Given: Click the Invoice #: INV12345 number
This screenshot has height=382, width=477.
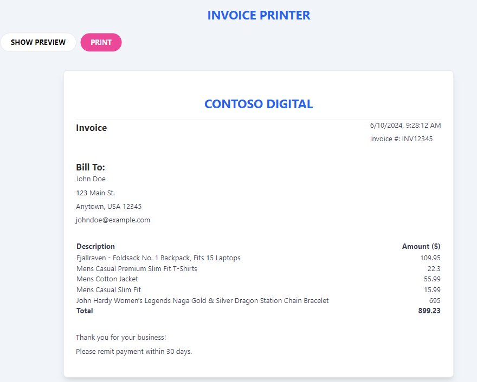Looking at the screenshot, I should click(x=401, y=139).
